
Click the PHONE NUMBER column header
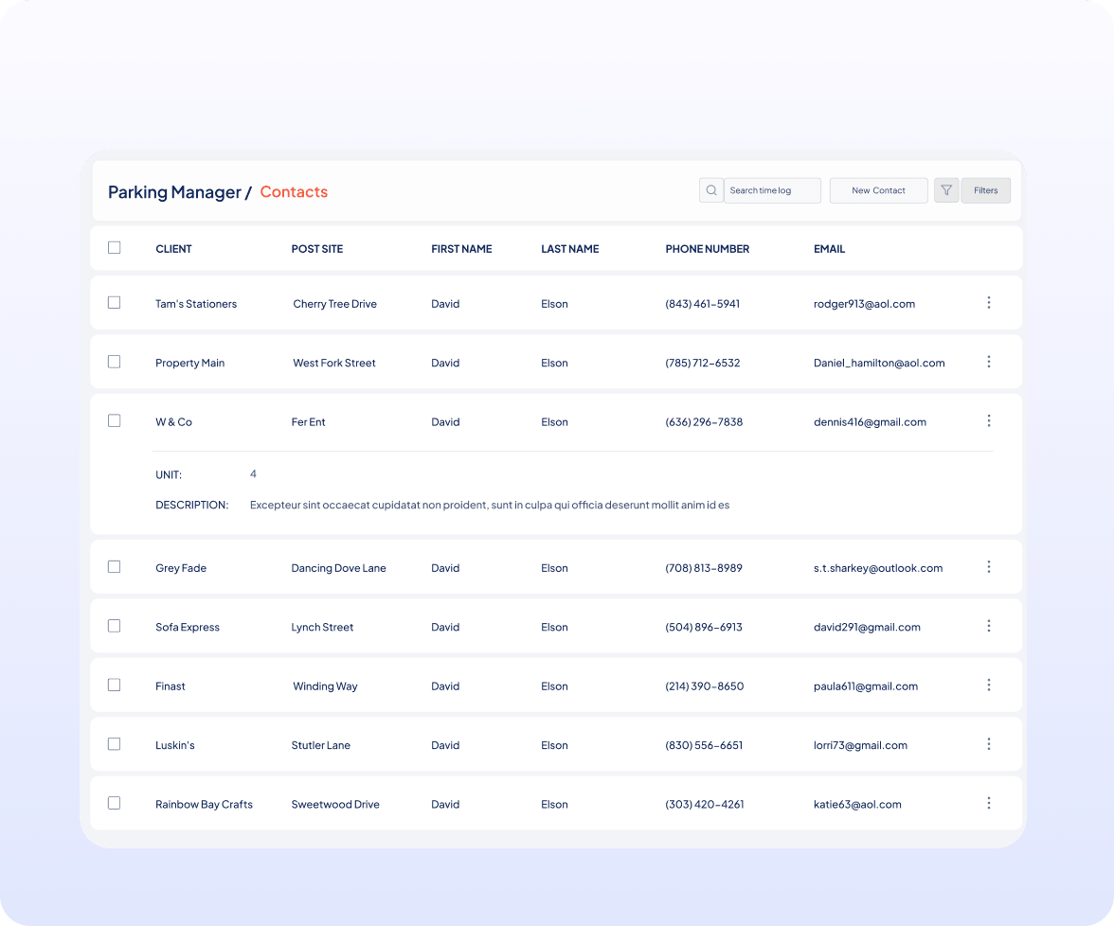[x=707, y=249]
